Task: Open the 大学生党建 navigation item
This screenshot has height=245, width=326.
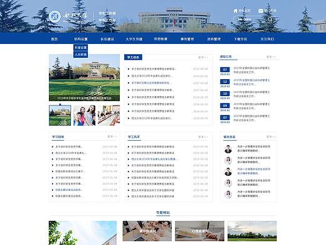Action: (x=134, y=39)
